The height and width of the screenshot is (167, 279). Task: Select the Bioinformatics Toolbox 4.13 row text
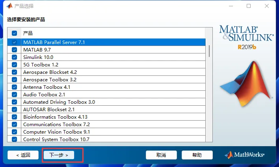pos(55,117)
